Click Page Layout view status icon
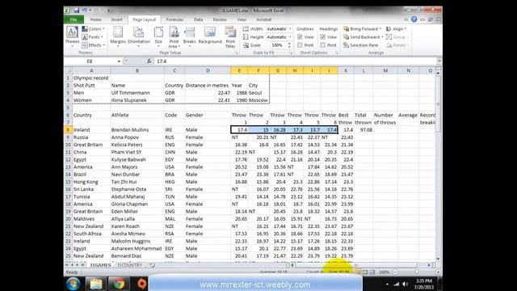The width and height of the screenshot is (517, 291). [366, 272]
